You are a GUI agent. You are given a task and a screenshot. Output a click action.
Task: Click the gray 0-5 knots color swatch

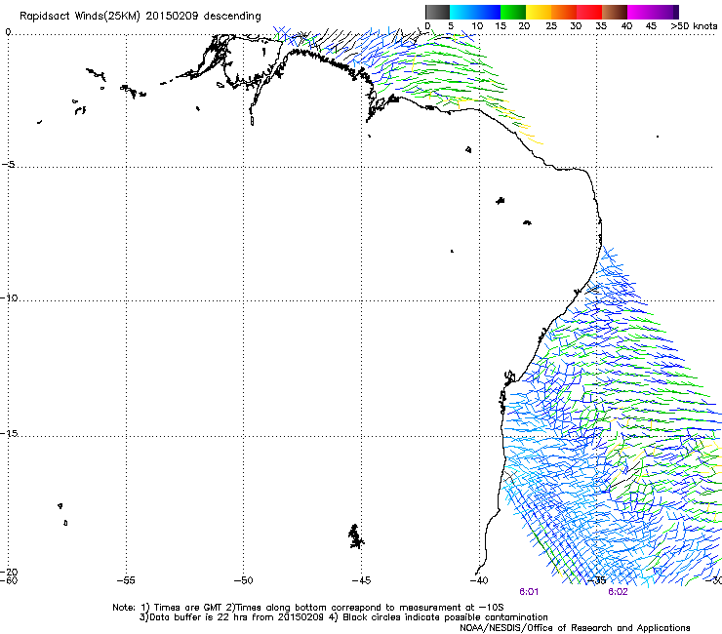437,12
